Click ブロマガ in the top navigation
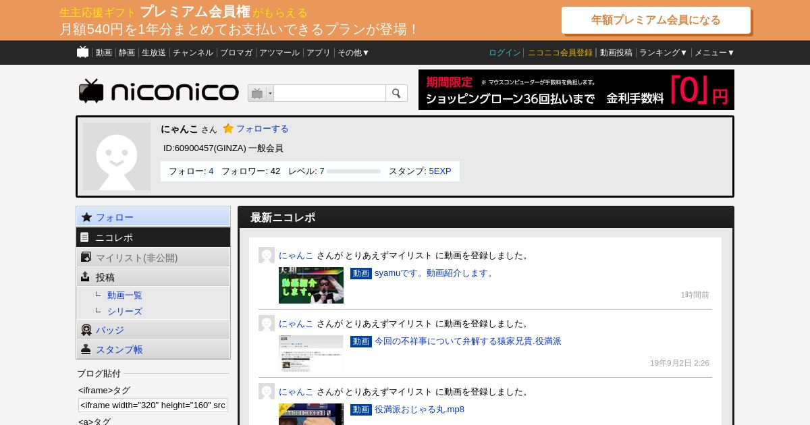810x425 pixels. (x=236, y=53)
